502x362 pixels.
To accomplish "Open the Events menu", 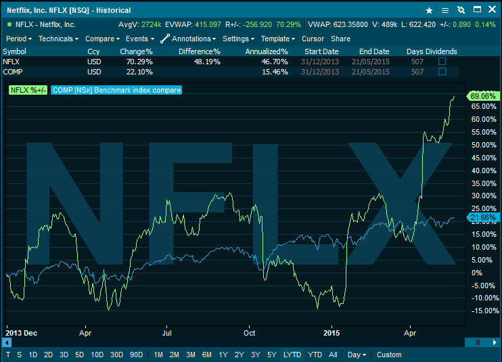I will [139, 39].
